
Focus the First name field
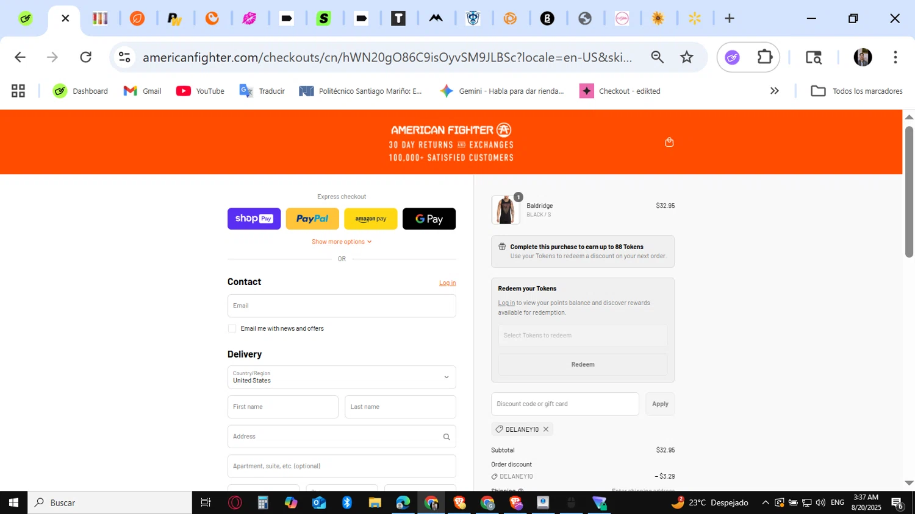pyautogui.click(x=283, y=407)
